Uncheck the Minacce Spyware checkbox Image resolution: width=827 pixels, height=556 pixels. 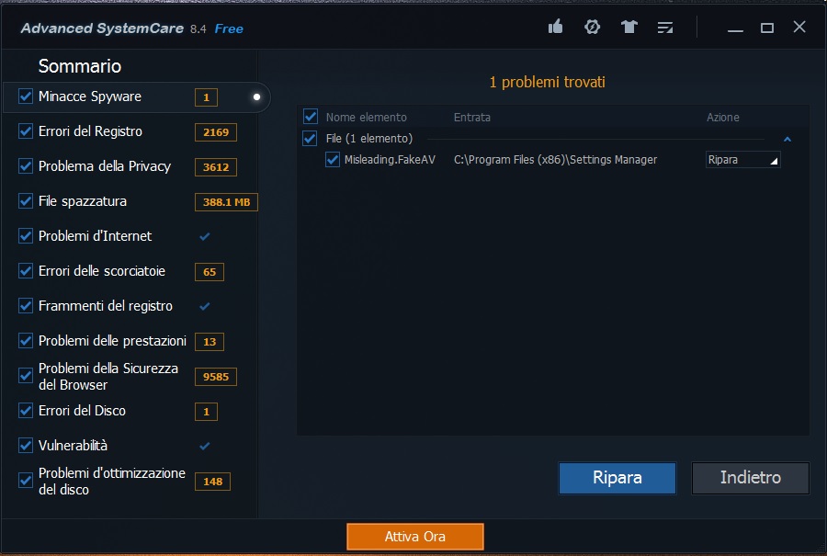(26, 96)
